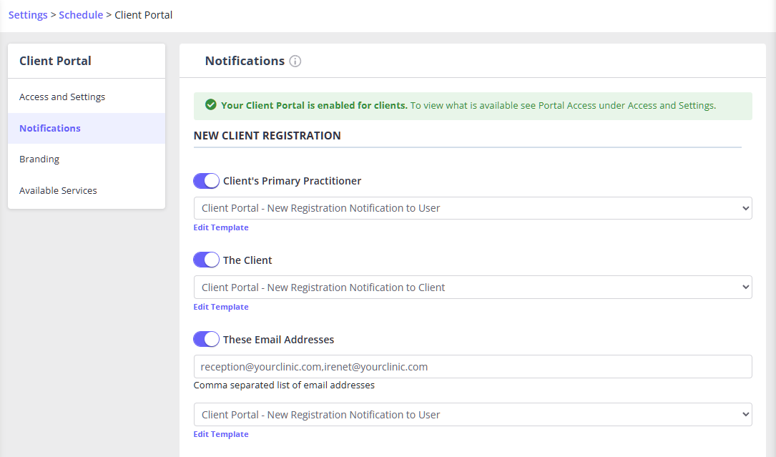Open template dropdown below the email addresses field

(x=472, y=415)
